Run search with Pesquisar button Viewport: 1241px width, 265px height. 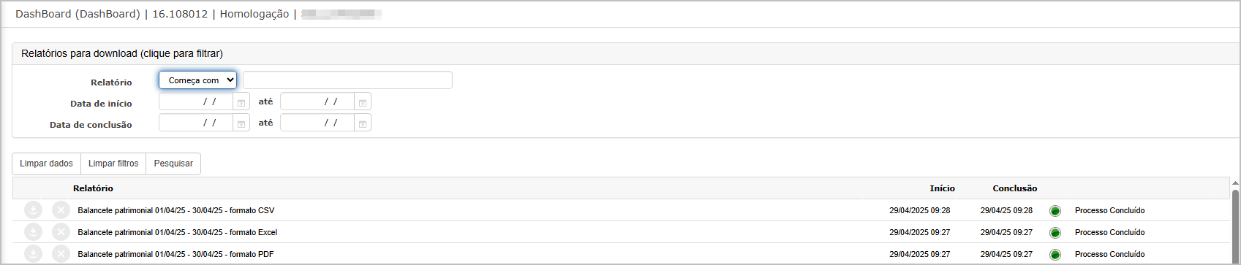point(173,164)
